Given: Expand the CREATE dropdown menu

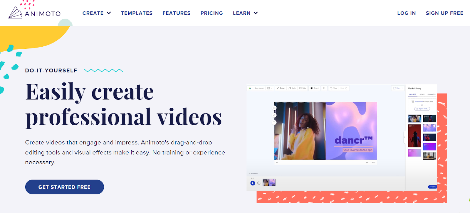Looking at the screenshot, I should [x=97, y=13].
